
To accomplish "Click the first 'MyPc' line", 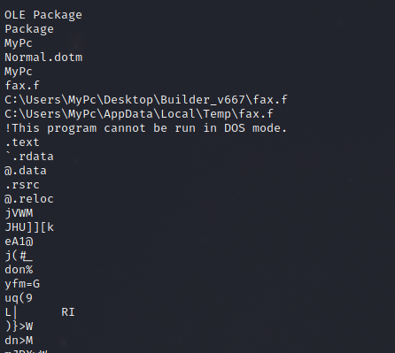I will (19, 43).
